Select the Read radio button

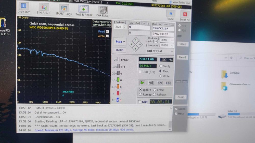(161, 71)
